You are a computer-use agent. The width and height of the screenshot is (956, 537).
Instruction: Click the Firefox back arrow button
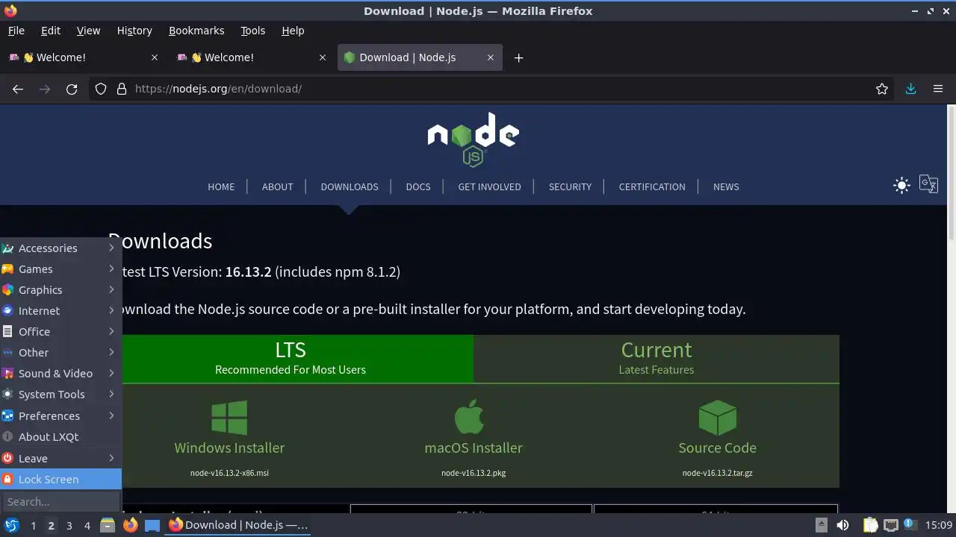point(18,89)
